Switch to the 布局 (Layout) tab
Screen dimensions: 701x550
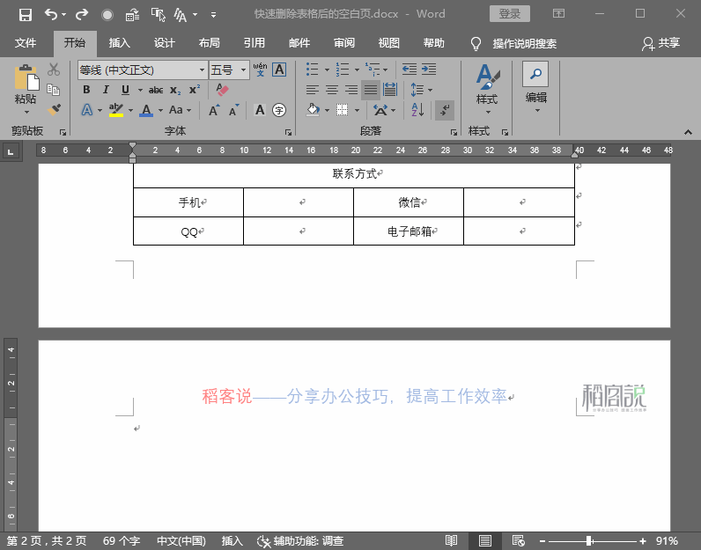[210, 43]
